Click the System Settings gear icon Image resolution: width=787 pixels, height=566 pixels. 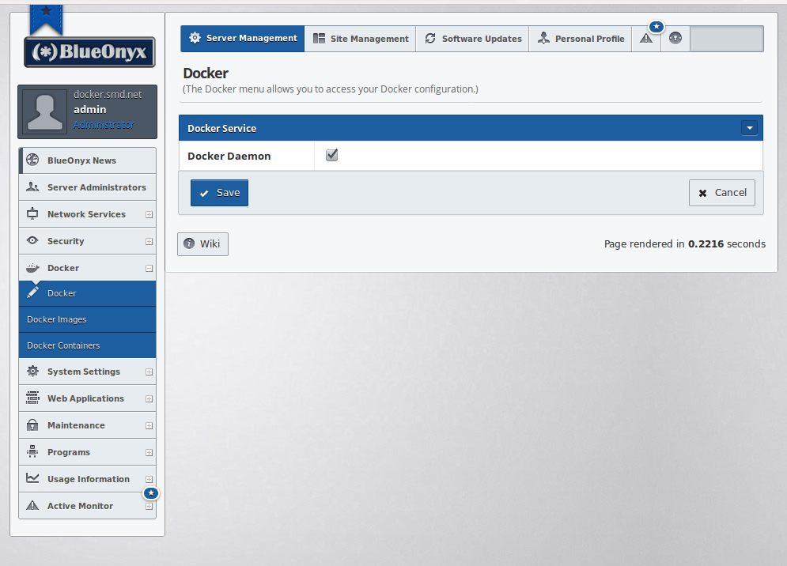coord(32,371)
